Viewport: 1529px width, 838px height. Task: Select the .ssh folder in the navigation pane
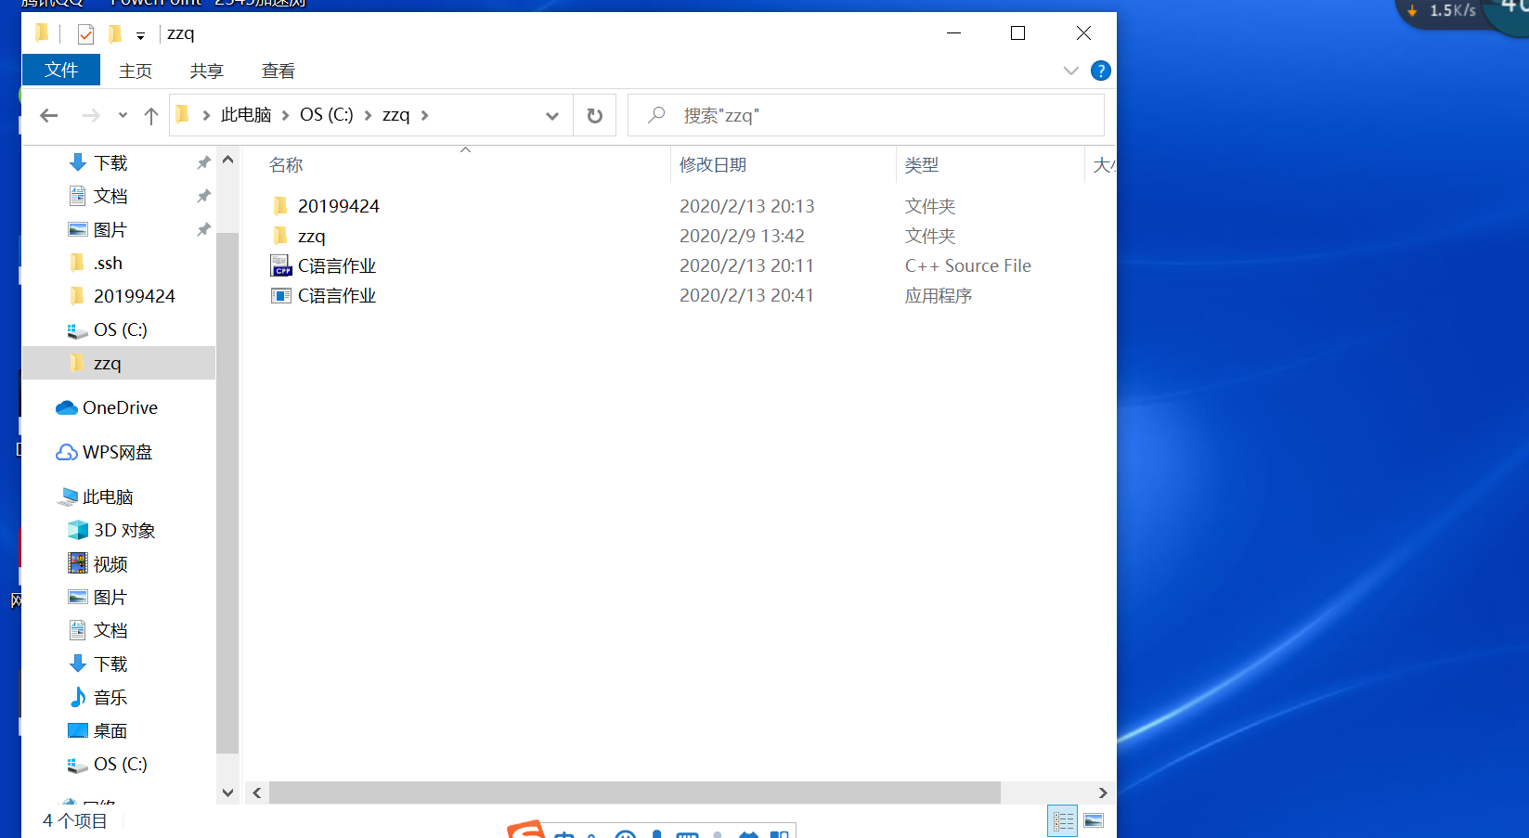[x=108, y=264]
